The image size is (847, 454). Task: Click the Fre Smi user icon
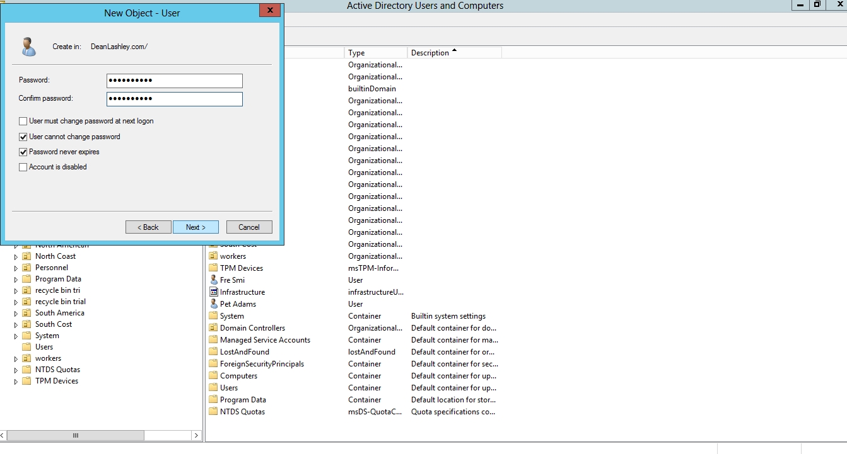click(x=213, y=280)
